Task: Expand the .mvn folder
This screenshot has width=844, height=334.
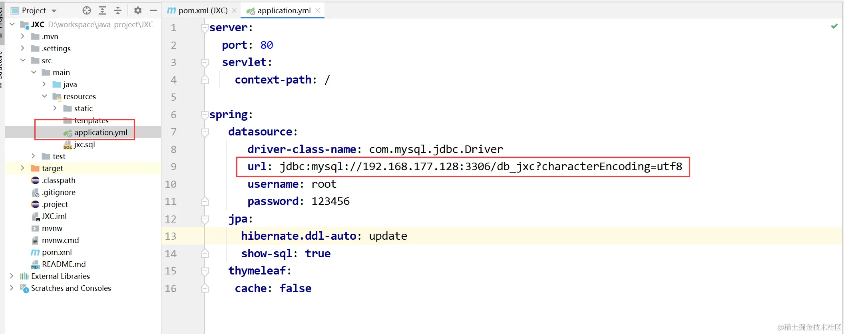Action: [x=22, y=36]
